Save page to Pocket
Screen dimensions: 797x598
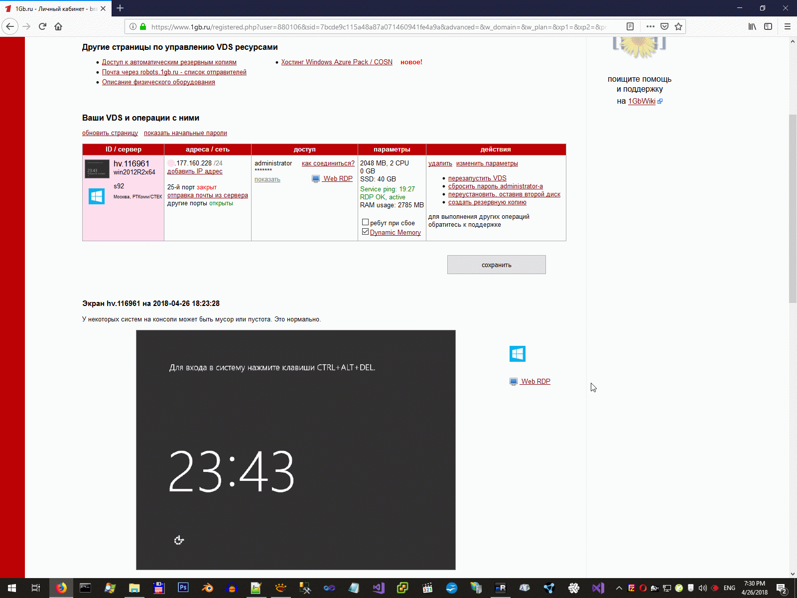664,26
